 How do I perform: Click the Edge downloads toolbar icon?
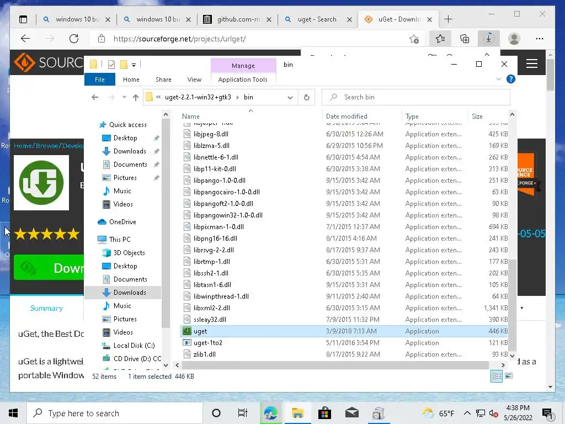489,38
